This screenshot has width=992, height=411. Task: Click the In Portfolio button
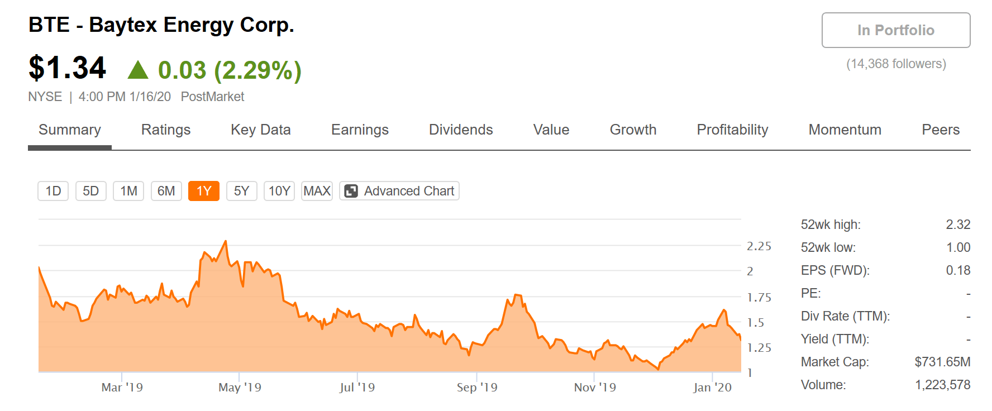(896, 30)
